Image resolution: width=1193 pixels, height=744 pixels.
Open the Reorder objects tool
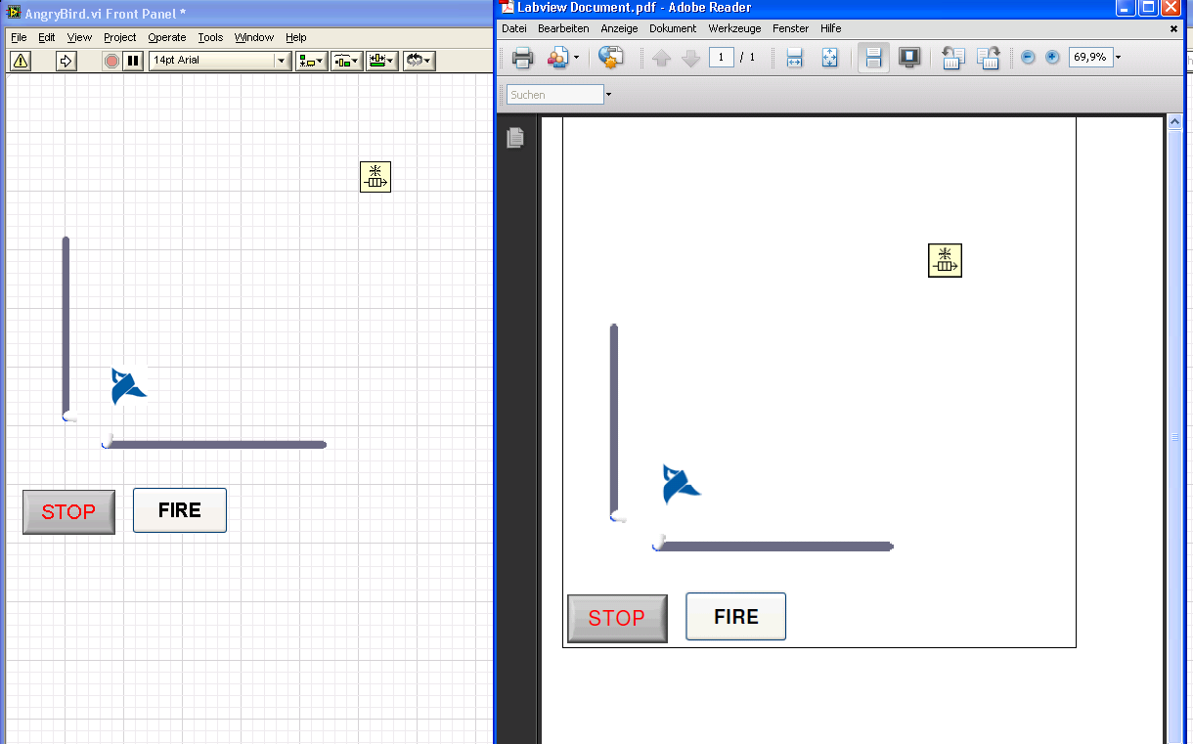(419, 61)
